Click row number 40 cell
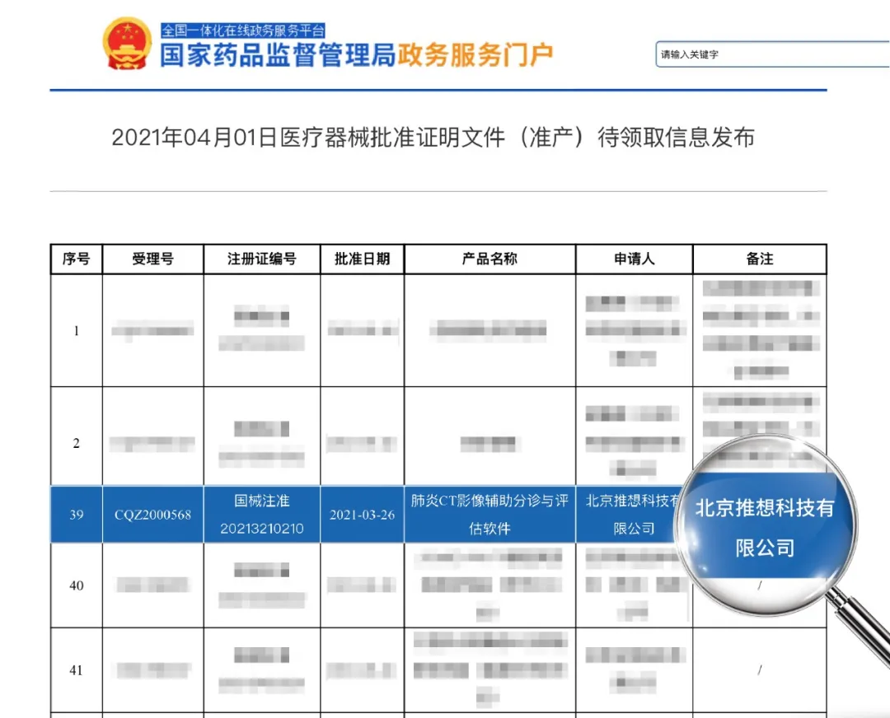 pos(75,585)
